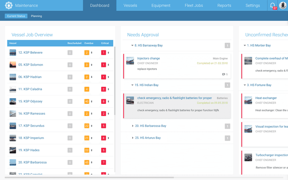Open the notifications bell icon
The width and height of the screenshot is (288, 180).
point(272,5)
